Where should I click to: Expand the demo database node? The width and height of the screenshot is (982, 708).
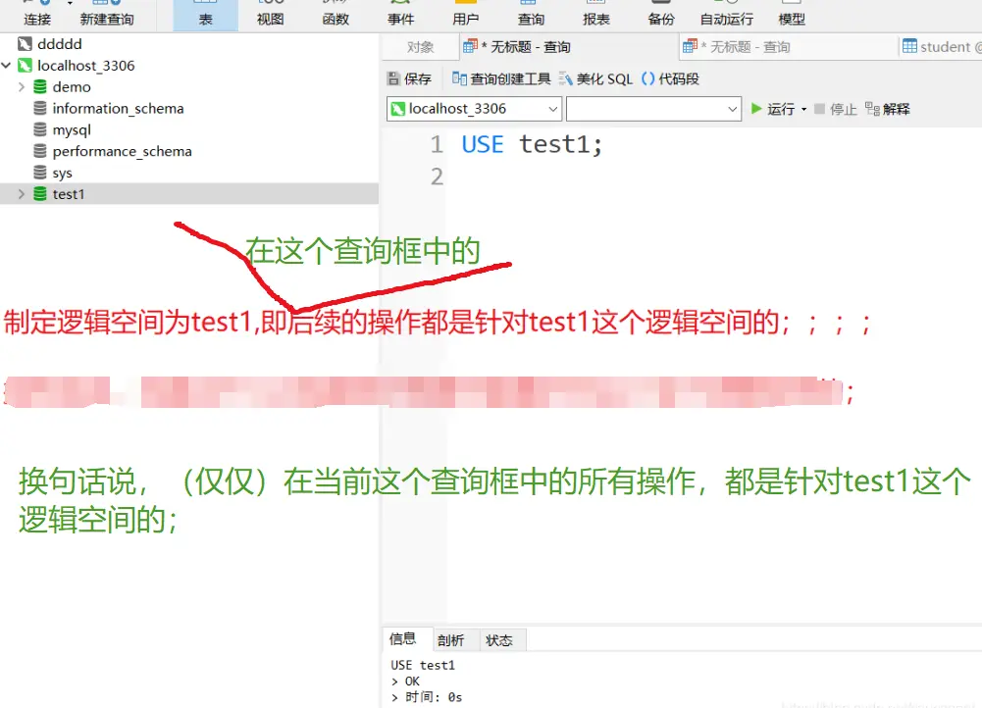[22, 86]
